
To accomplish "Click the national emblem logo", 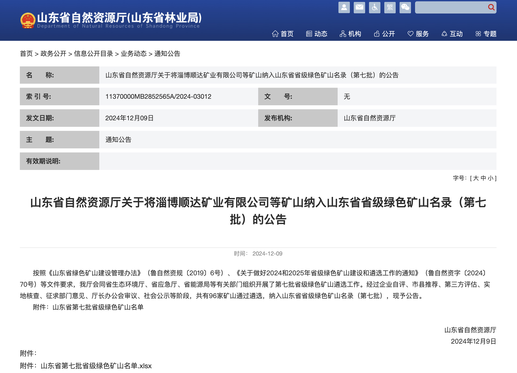I will [x=28, y=20].
